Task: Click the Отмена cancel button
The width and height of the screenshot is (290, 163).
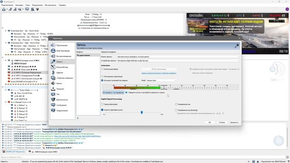Action: (x=222, y=122)
